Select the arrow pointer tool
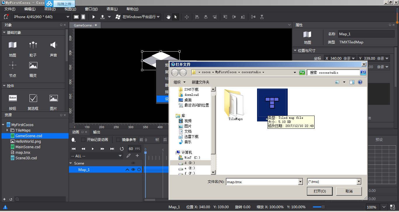 176,17
